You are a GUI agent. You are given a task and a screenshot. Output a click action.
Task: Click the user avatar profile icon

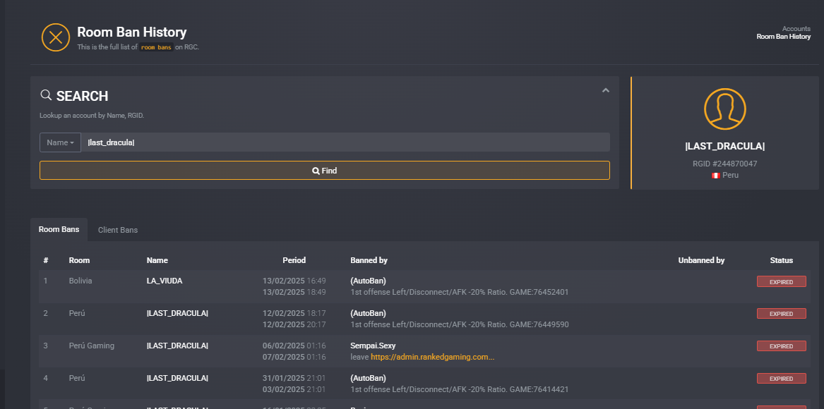click(724, 109)
